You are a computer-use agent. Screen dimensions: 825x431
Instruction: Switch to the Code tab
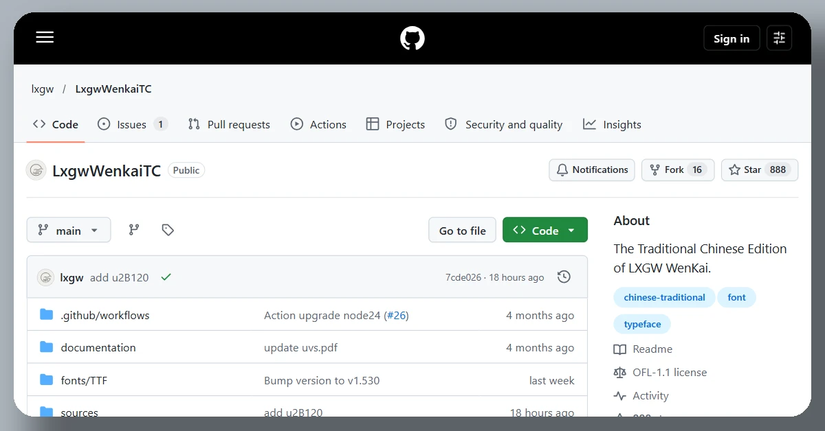(56, 124)
